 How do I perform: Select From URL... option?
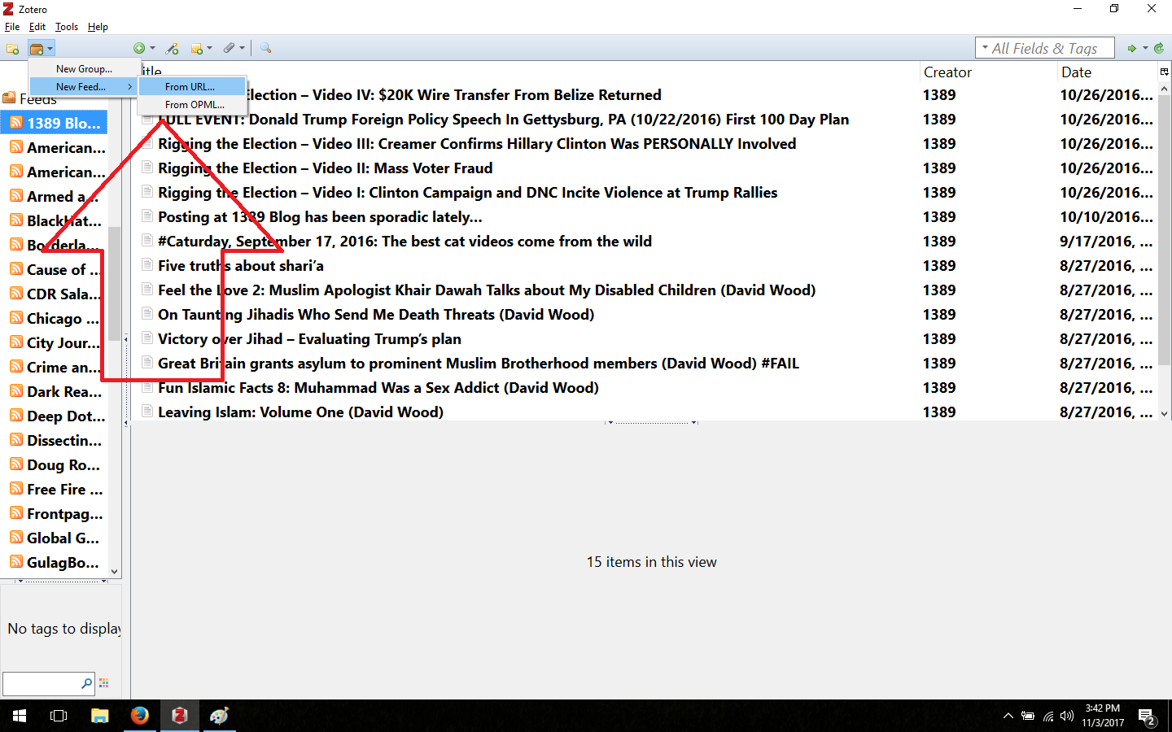coord(193,87)
